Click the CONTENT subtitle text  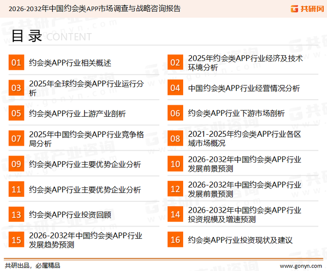[69, 37]
